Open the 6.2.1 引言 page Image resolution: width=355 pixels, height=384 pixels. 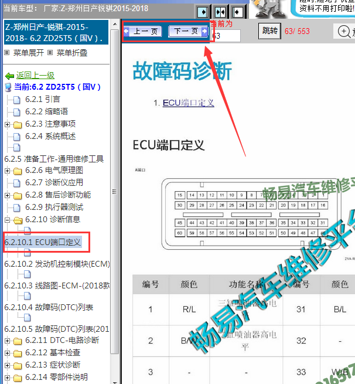tap(43, 99)
